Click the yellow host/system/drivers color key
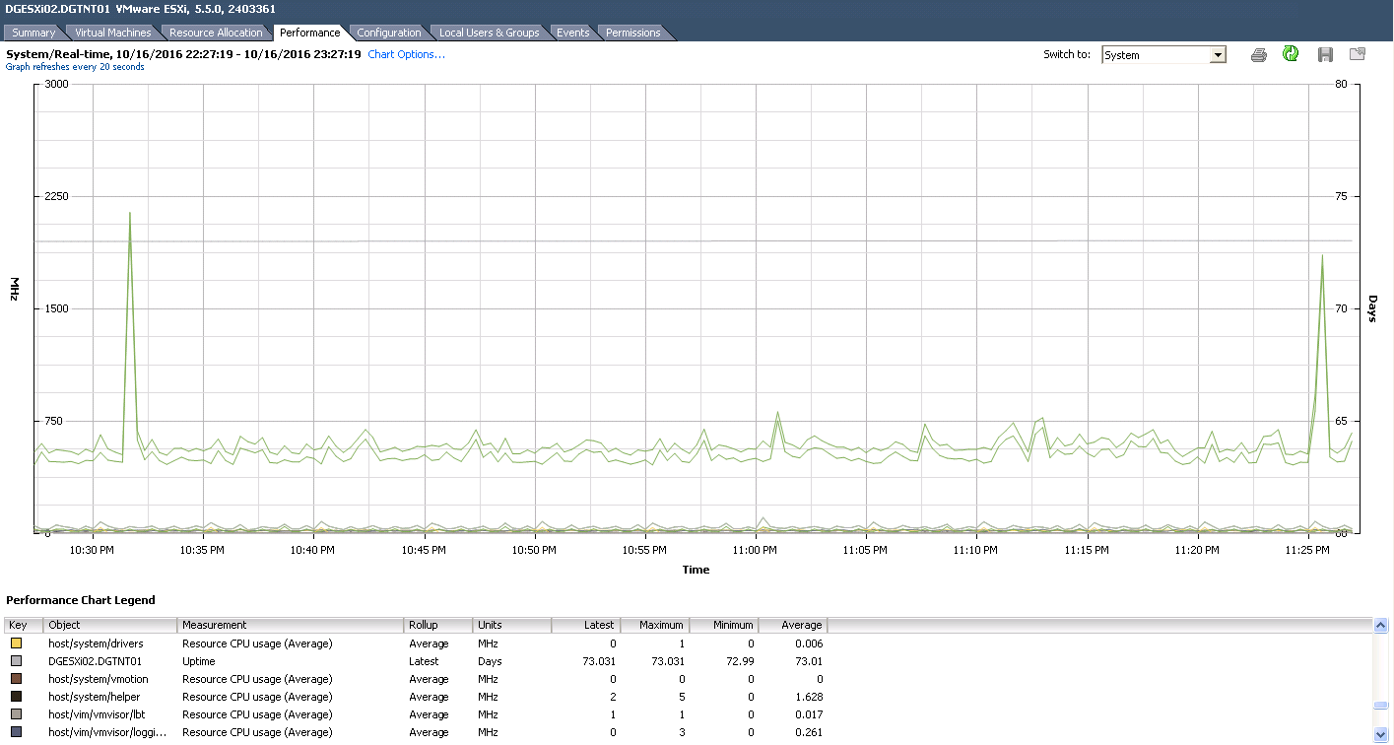Screen dimensions: 1394x745 click(16, 643)
